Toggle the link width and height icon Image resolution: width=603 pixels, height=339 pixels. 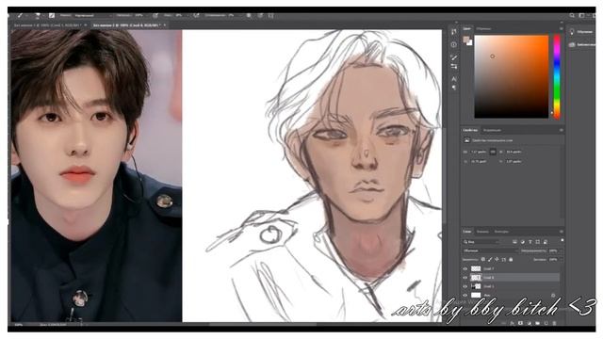493,152
